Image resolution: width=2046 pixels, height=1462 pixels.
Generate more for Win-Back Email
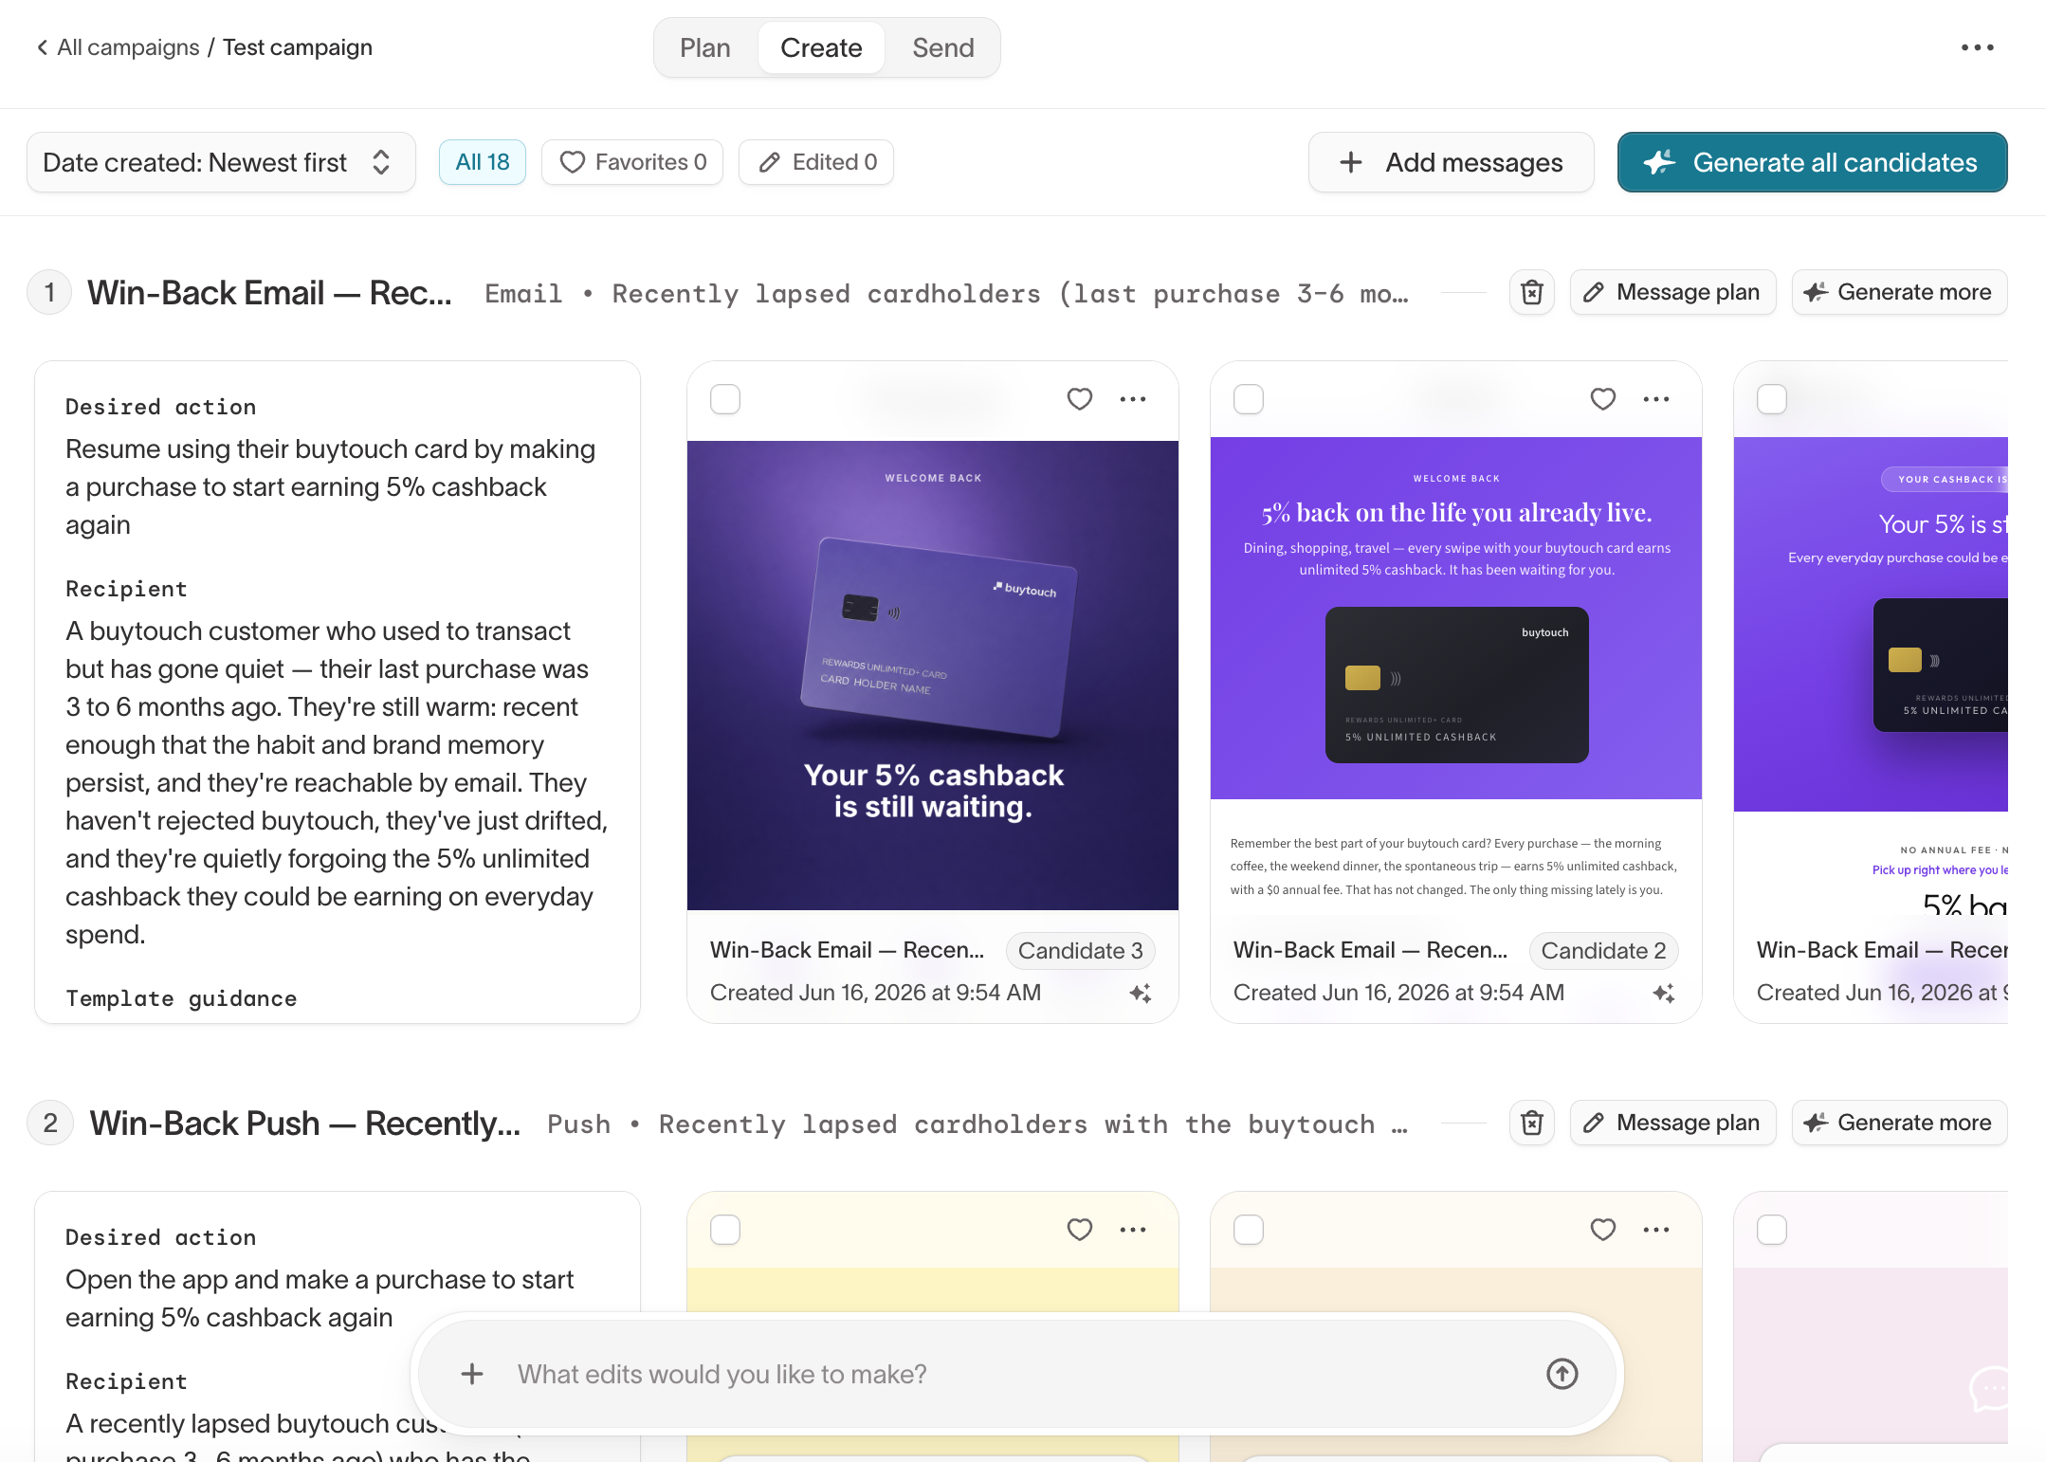[1899, 292]
